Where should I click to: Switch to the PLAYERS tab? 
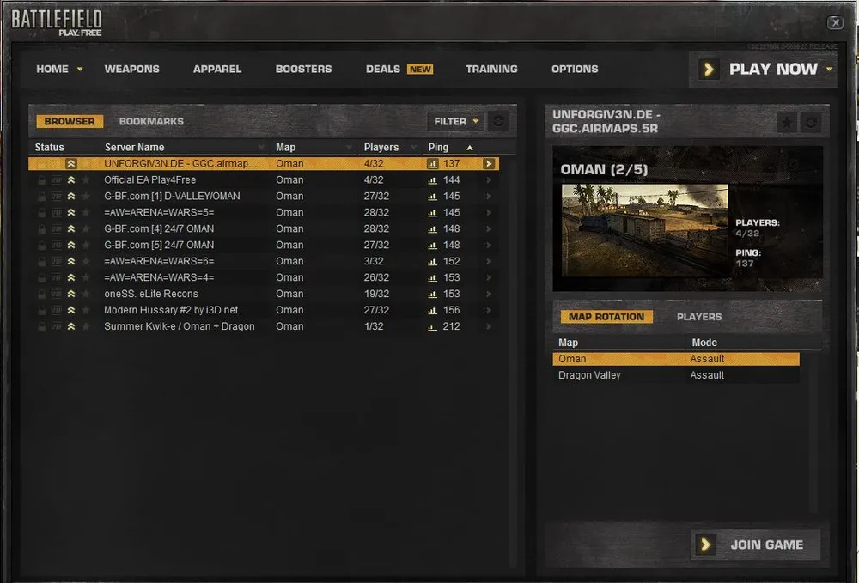(x=699, y=317)
